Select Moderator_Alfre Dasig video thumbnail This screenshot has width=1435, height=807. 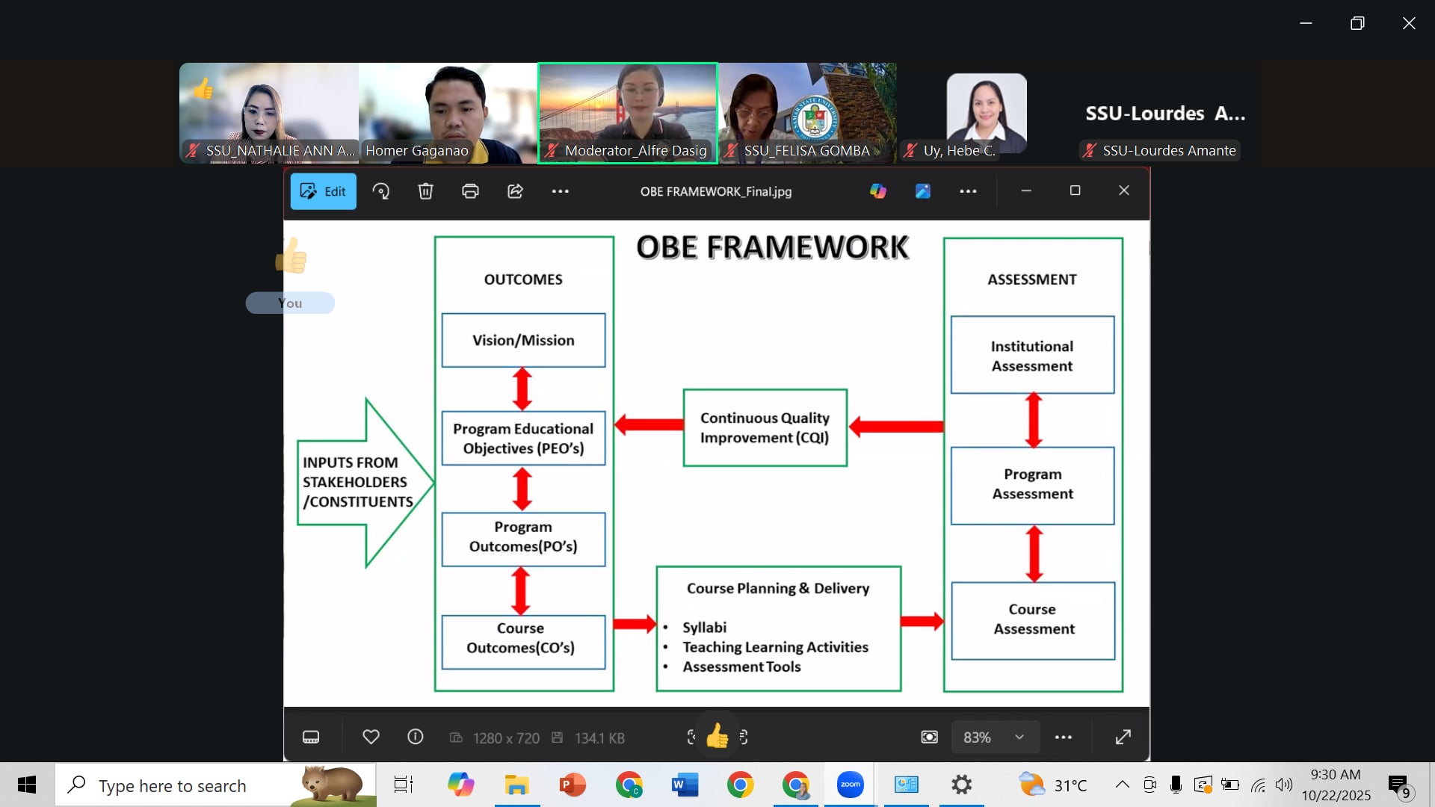pyautogui.click(x=628, y=112)
